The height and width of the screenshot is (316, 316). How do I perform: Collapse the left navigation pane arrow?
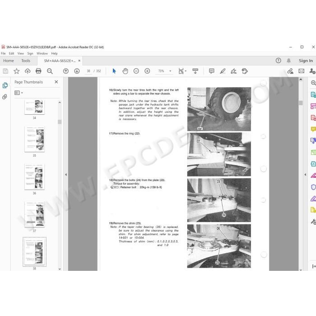pos(66,175)
